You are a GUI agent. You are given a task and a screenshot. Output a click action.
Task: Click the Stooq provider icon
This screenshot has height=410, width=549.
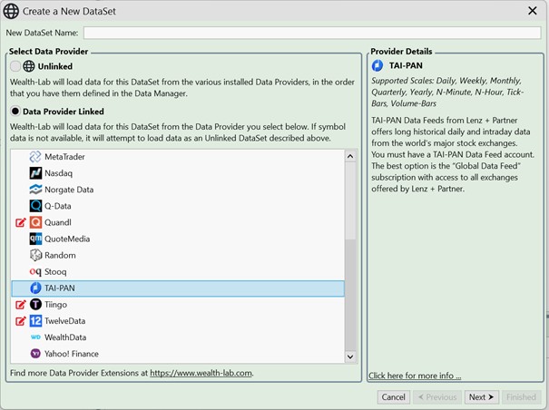(35, 271)
